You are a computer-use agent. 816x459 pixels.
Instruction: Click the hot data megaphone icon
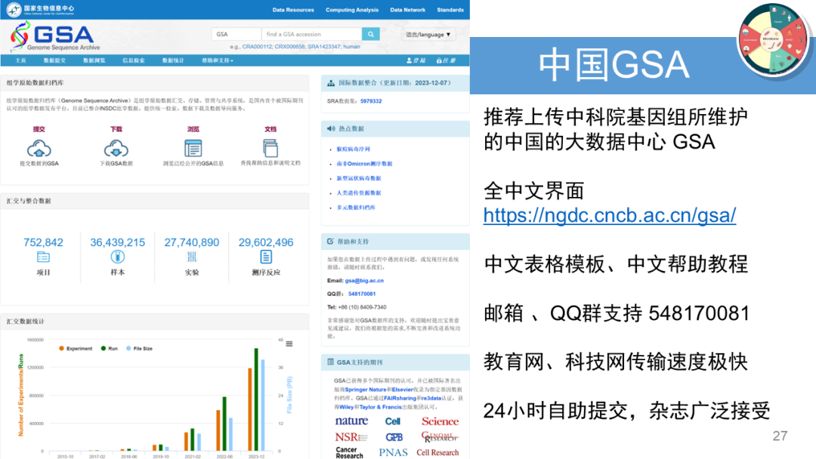click(331, 128)
